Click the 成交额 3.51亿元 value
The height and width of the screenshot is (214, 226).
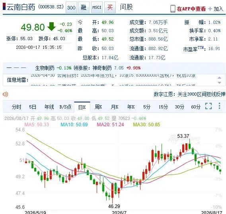pyautogui.click(x=158, y=31)
